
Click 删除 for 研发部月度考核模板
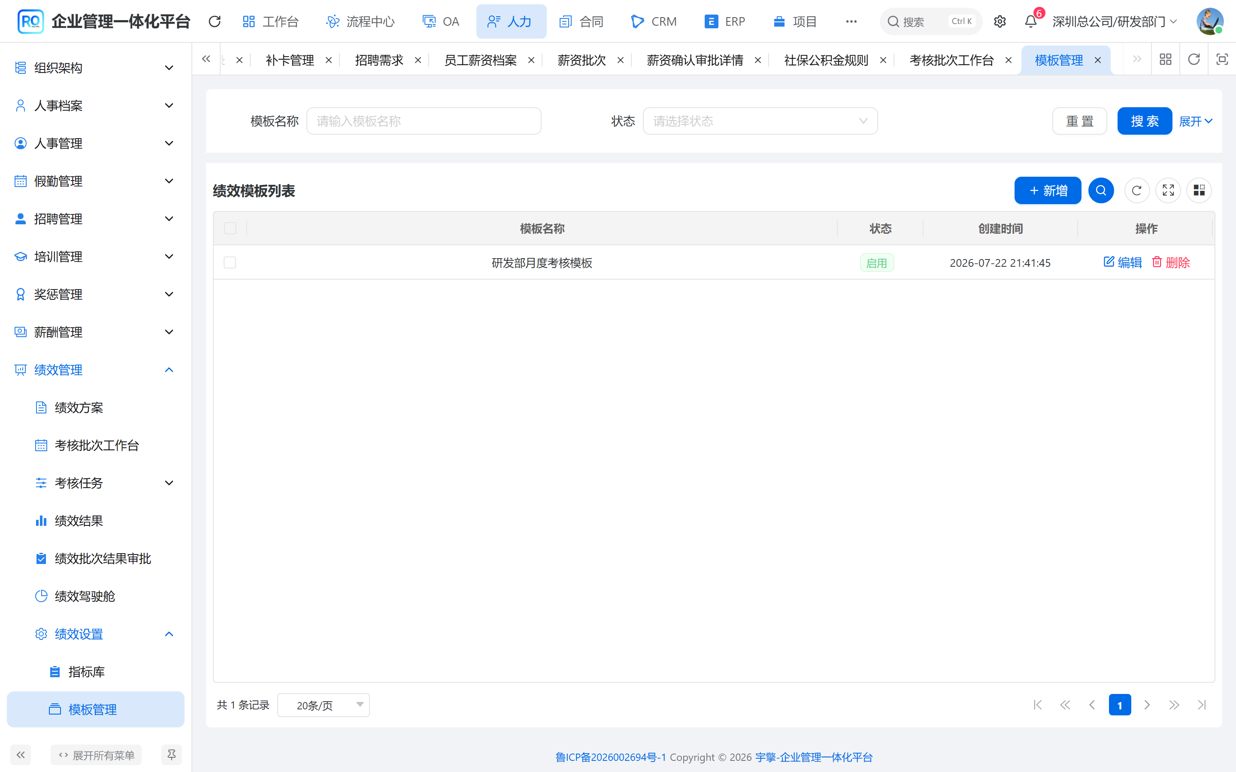(x=1171, y=262)
